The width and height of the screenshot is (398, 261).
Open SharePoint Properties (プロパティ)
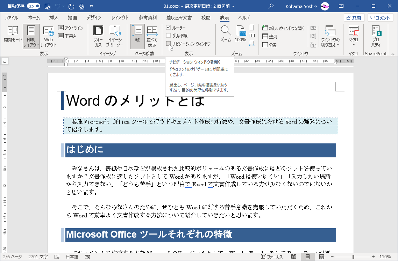tap(376, 36)
